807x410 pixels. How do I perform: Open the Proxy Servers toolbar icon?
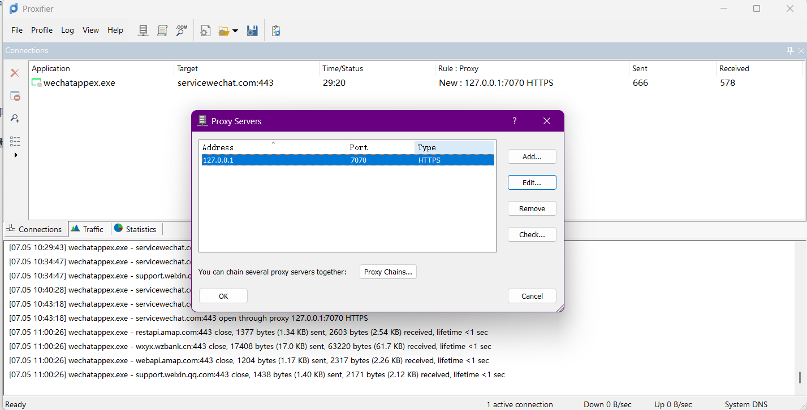(144, 30)
